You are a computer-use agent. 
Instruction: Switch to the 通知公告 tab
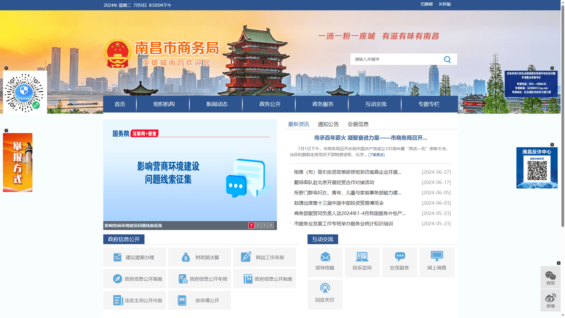coord(328,124)
